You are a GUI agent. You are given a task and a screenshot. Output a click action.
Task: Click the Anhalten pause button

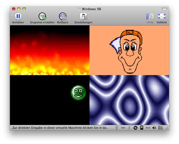18,16
